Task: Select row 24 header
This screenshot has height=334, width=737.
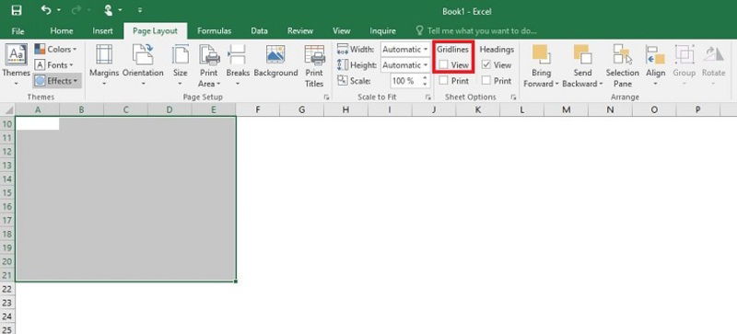Action: (7, 317)
